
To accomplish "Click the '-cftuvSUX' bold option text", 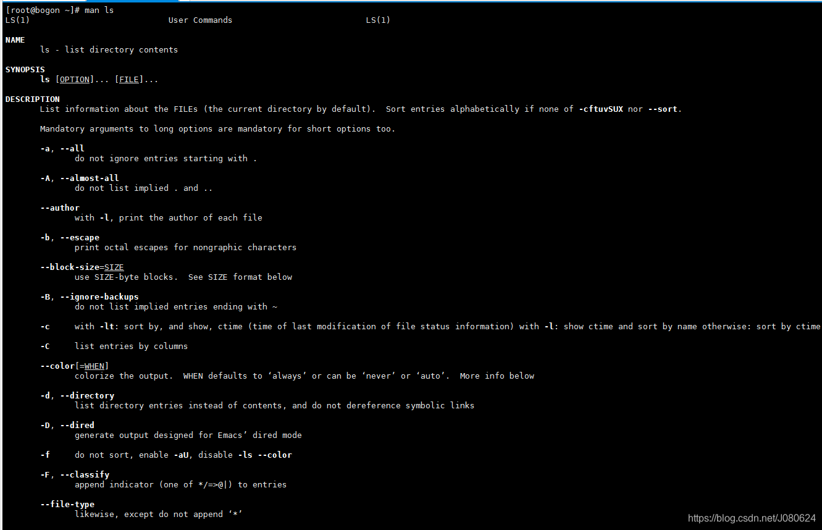I will (601, 109).
